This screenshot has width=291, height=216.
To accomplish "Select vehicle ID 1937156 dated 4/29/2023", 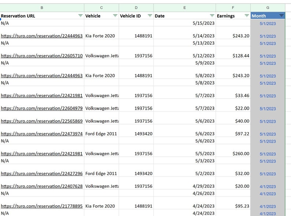I will pos(136,183).
